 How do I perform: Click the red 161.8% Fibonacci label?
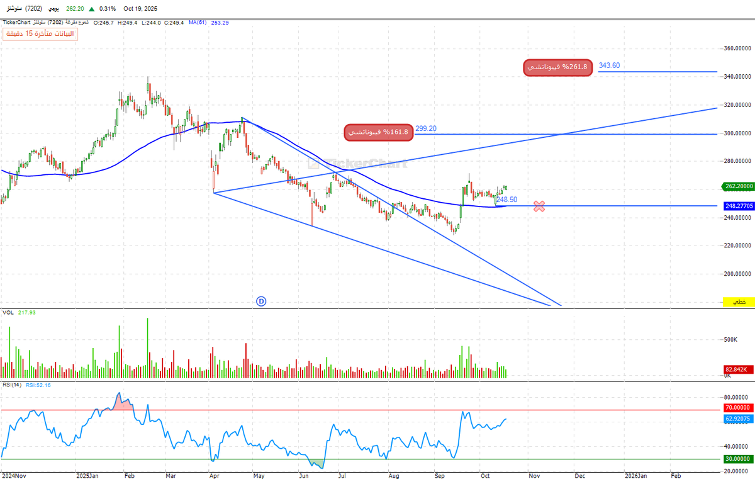point(379,132)
